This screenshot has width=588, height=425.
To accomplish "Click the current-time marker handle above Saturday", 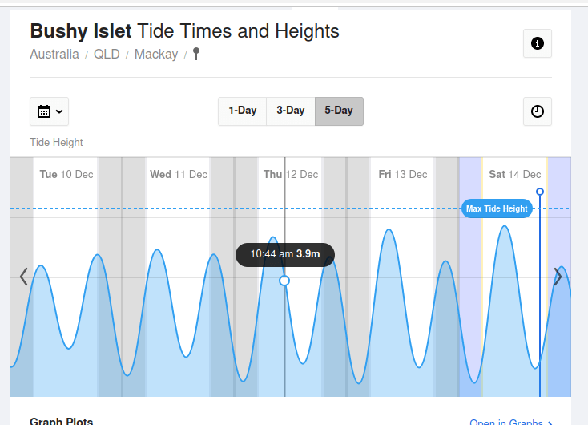I will pyautogui.click(x=540, y=192).
